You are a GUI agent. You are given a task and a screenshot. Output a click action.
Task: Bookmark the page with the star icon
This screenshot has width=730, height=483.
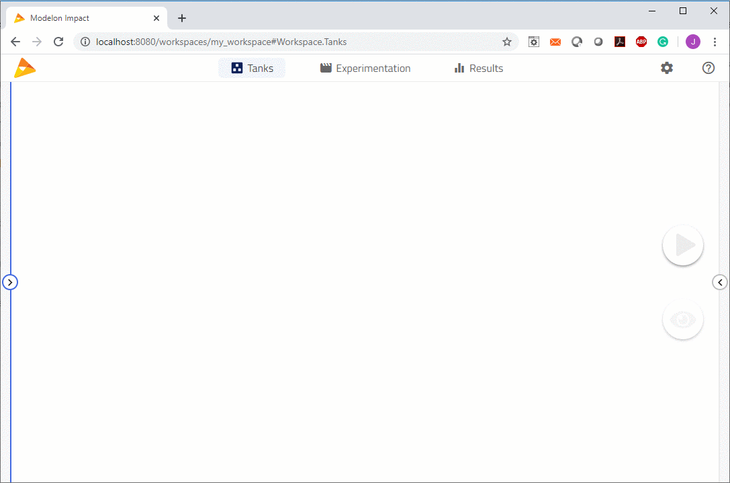pyautogui.click(x=507, y=42)
